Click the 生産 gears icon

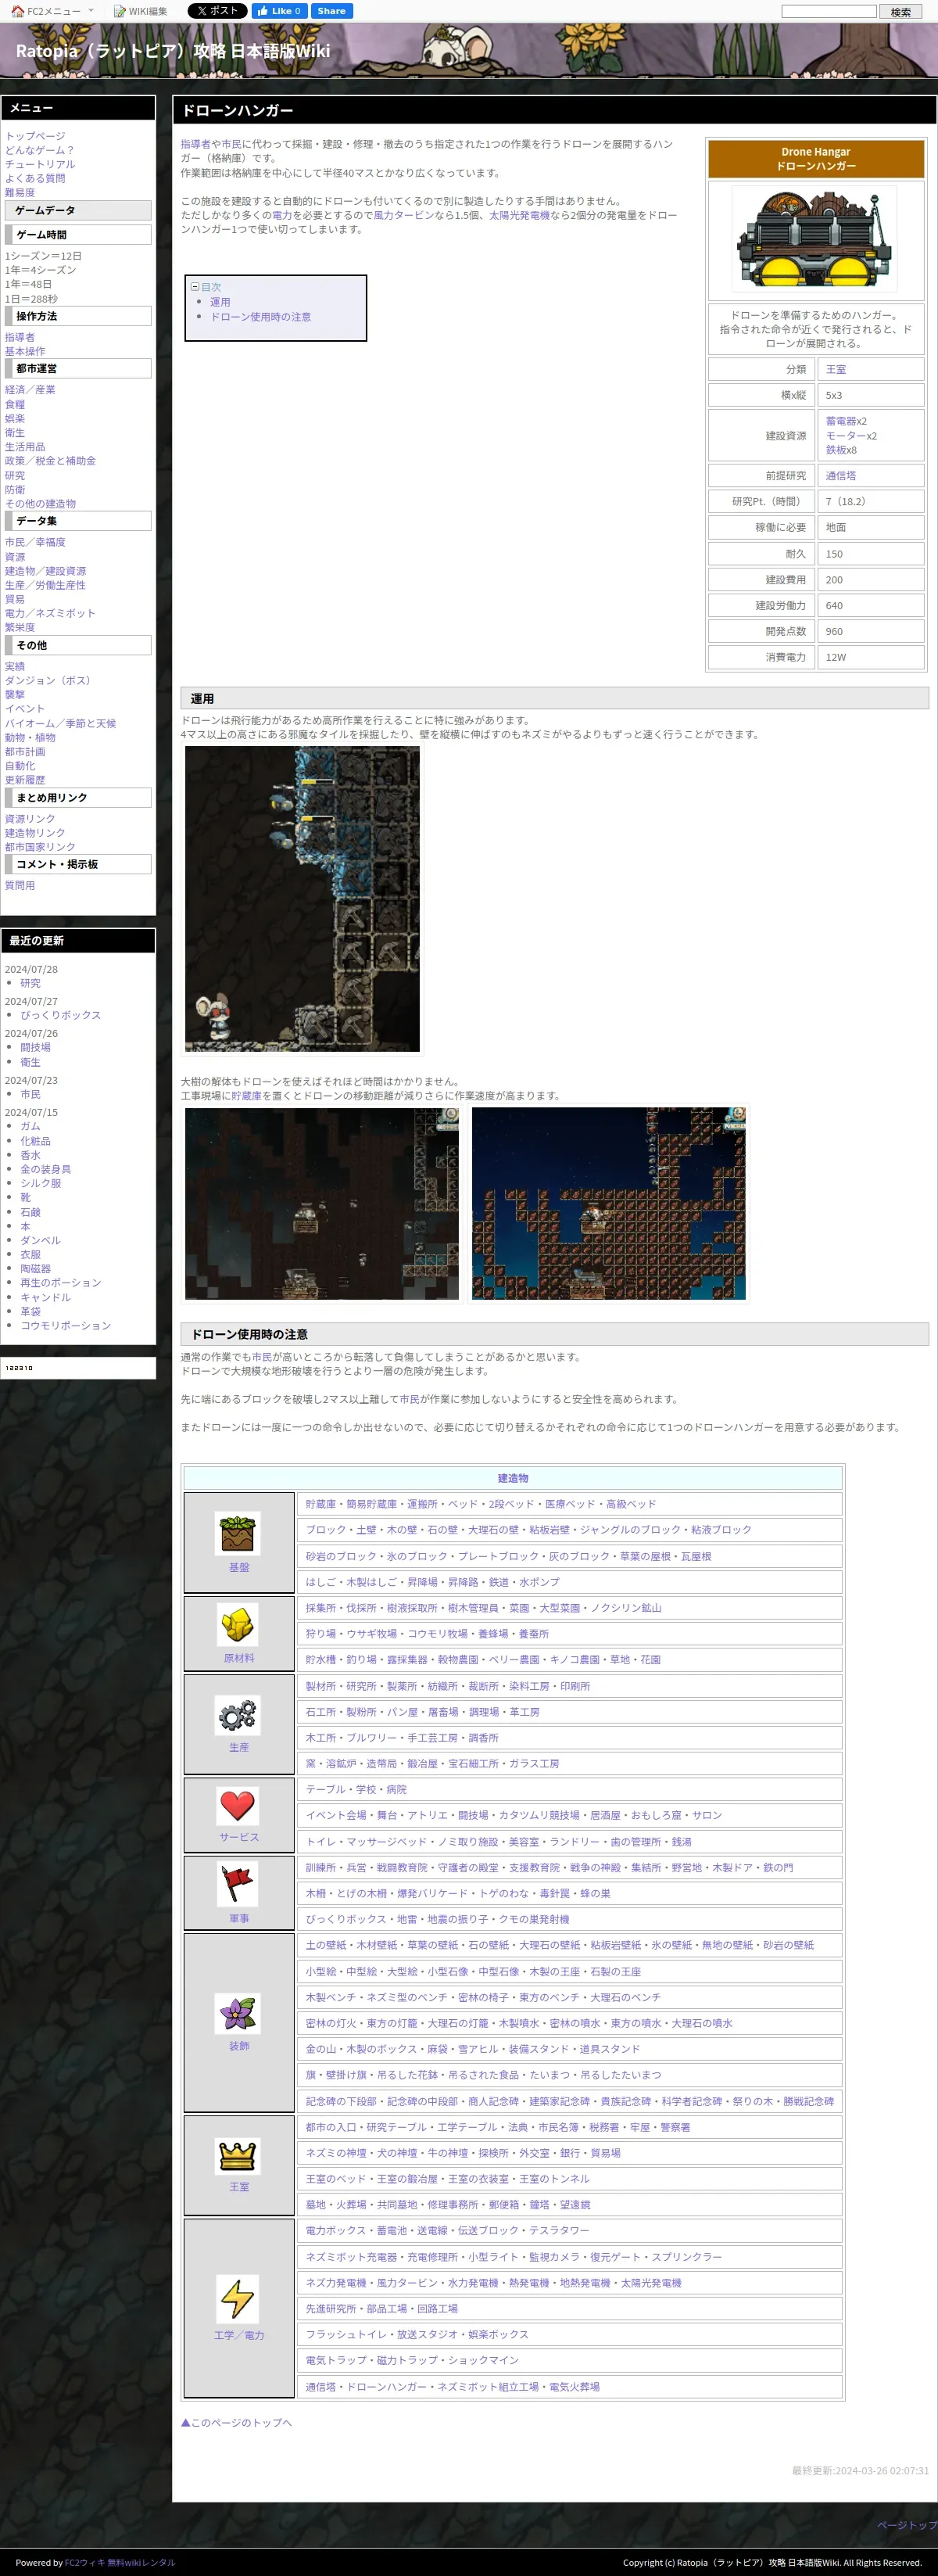[x=238, y=1716]
